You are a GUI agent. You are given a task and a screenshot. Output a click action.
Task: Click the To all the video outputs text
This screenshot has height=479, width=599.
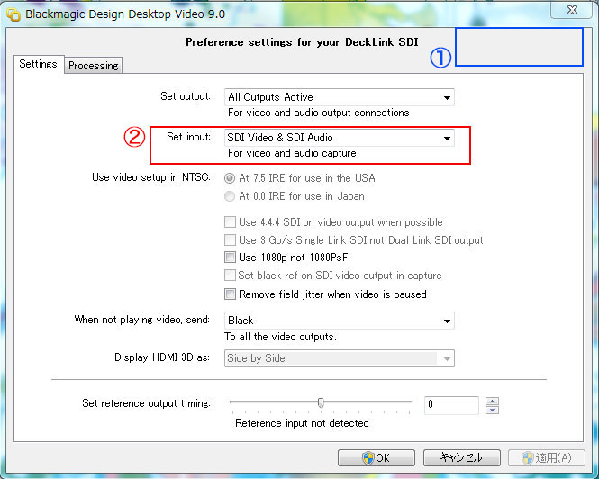280,337
